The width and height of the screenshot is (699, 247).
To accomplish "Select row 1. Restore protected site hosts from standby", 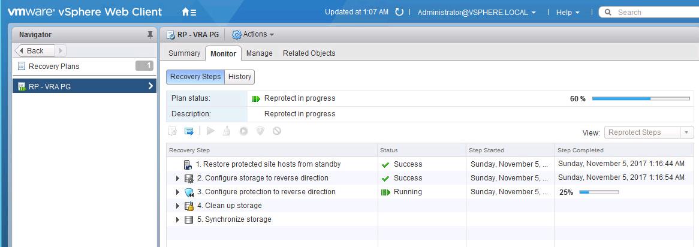I will (x=430, y=164).
